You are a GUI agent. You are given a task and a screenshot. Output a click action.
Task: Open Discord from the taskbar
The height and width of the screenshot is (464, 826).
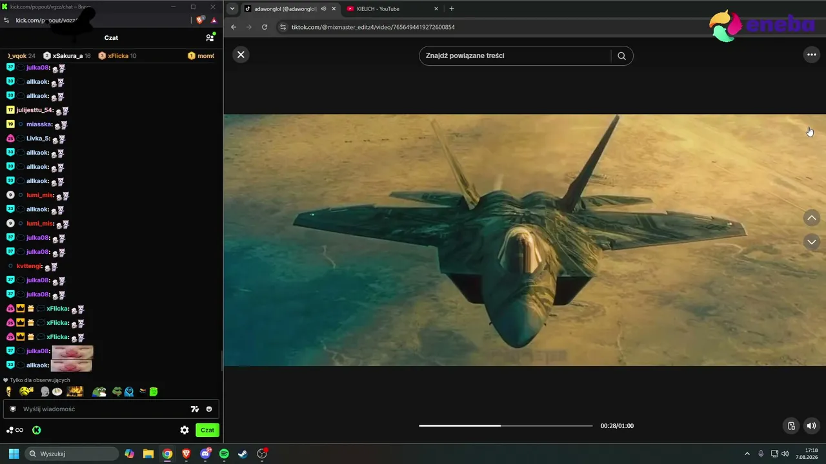[205, 454]
